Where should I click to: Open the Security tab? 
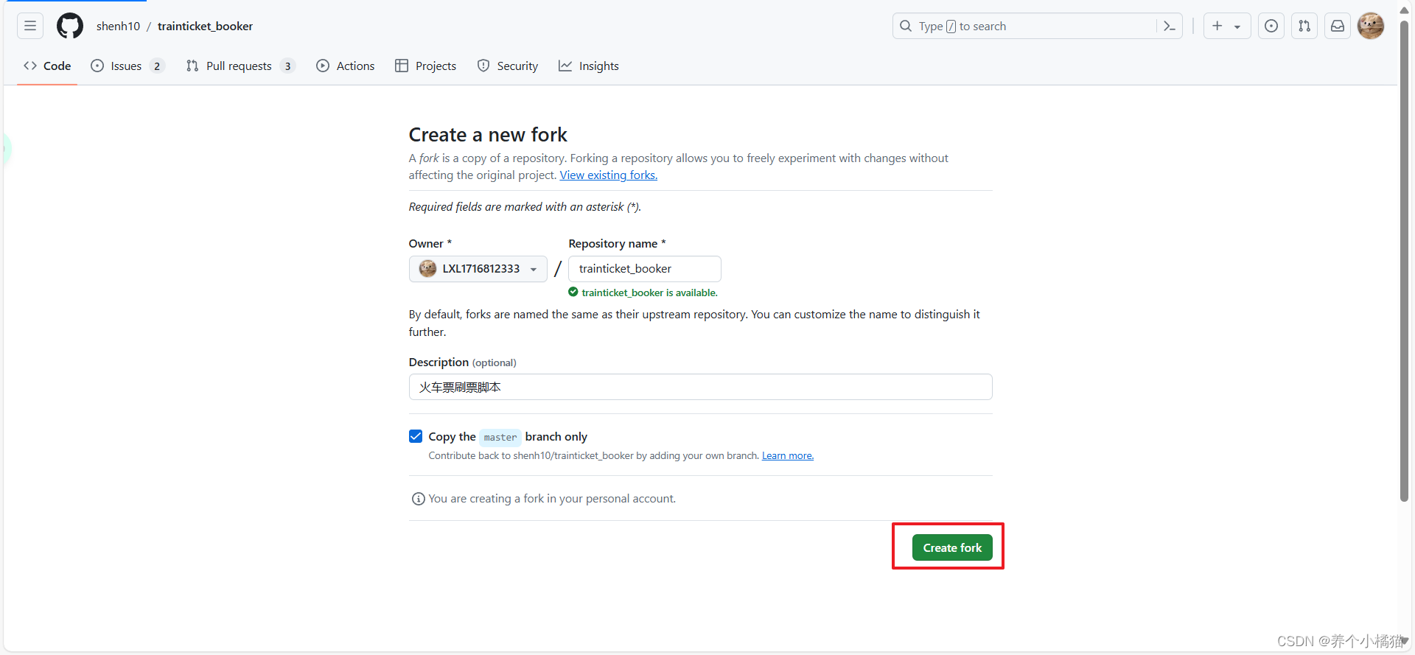[508, 66]
